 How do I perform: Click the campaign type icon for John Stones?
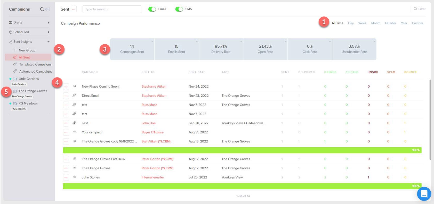pyautogui.click(x=74, y=177)
